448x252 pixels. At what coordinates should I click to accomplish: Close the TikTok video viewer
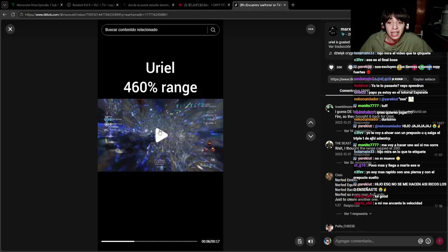point(10,29)
